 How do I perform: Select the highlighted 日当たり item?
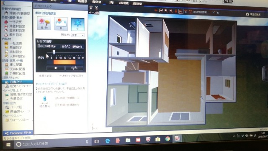17,82
